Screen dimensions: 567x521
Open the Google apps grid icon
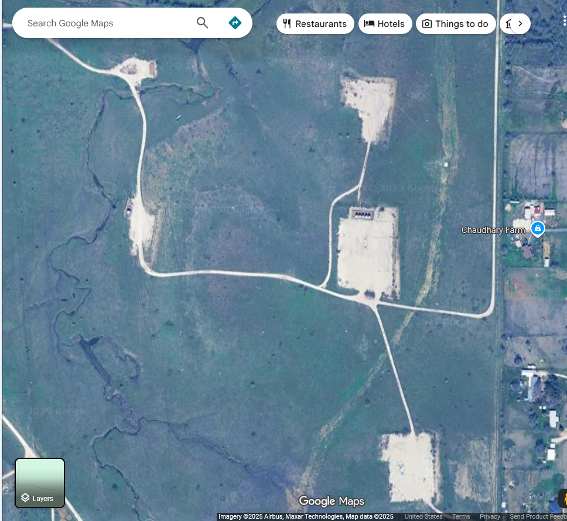563,21
